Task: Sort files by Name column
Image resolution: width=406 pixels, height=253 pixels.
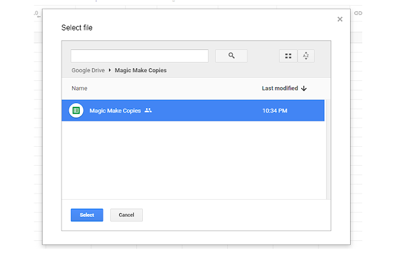Action: click(x=79, y=89)
